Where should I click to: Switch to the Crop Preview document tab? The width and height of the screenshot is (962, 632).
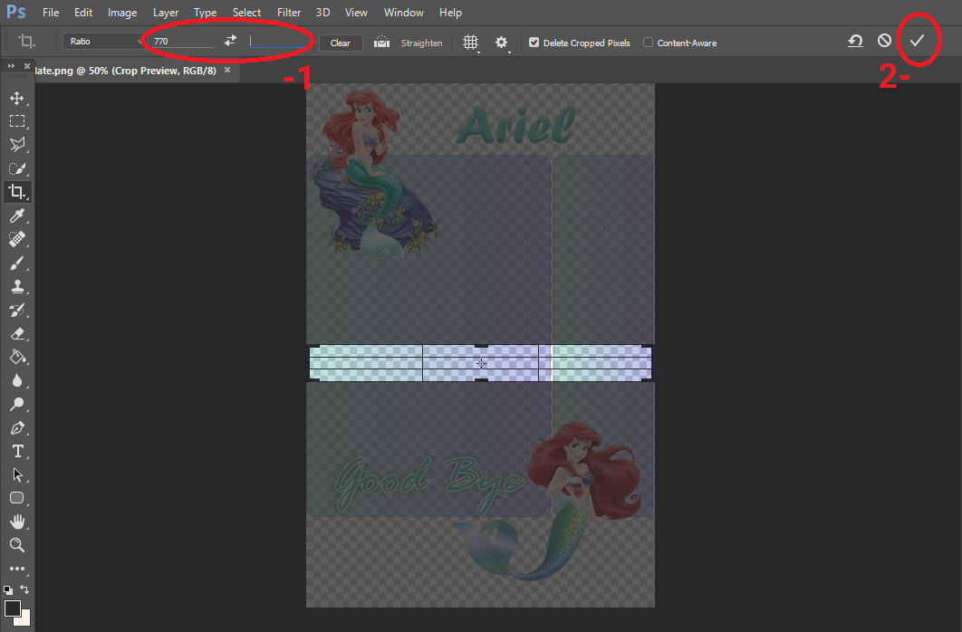[x=126, y=71]
